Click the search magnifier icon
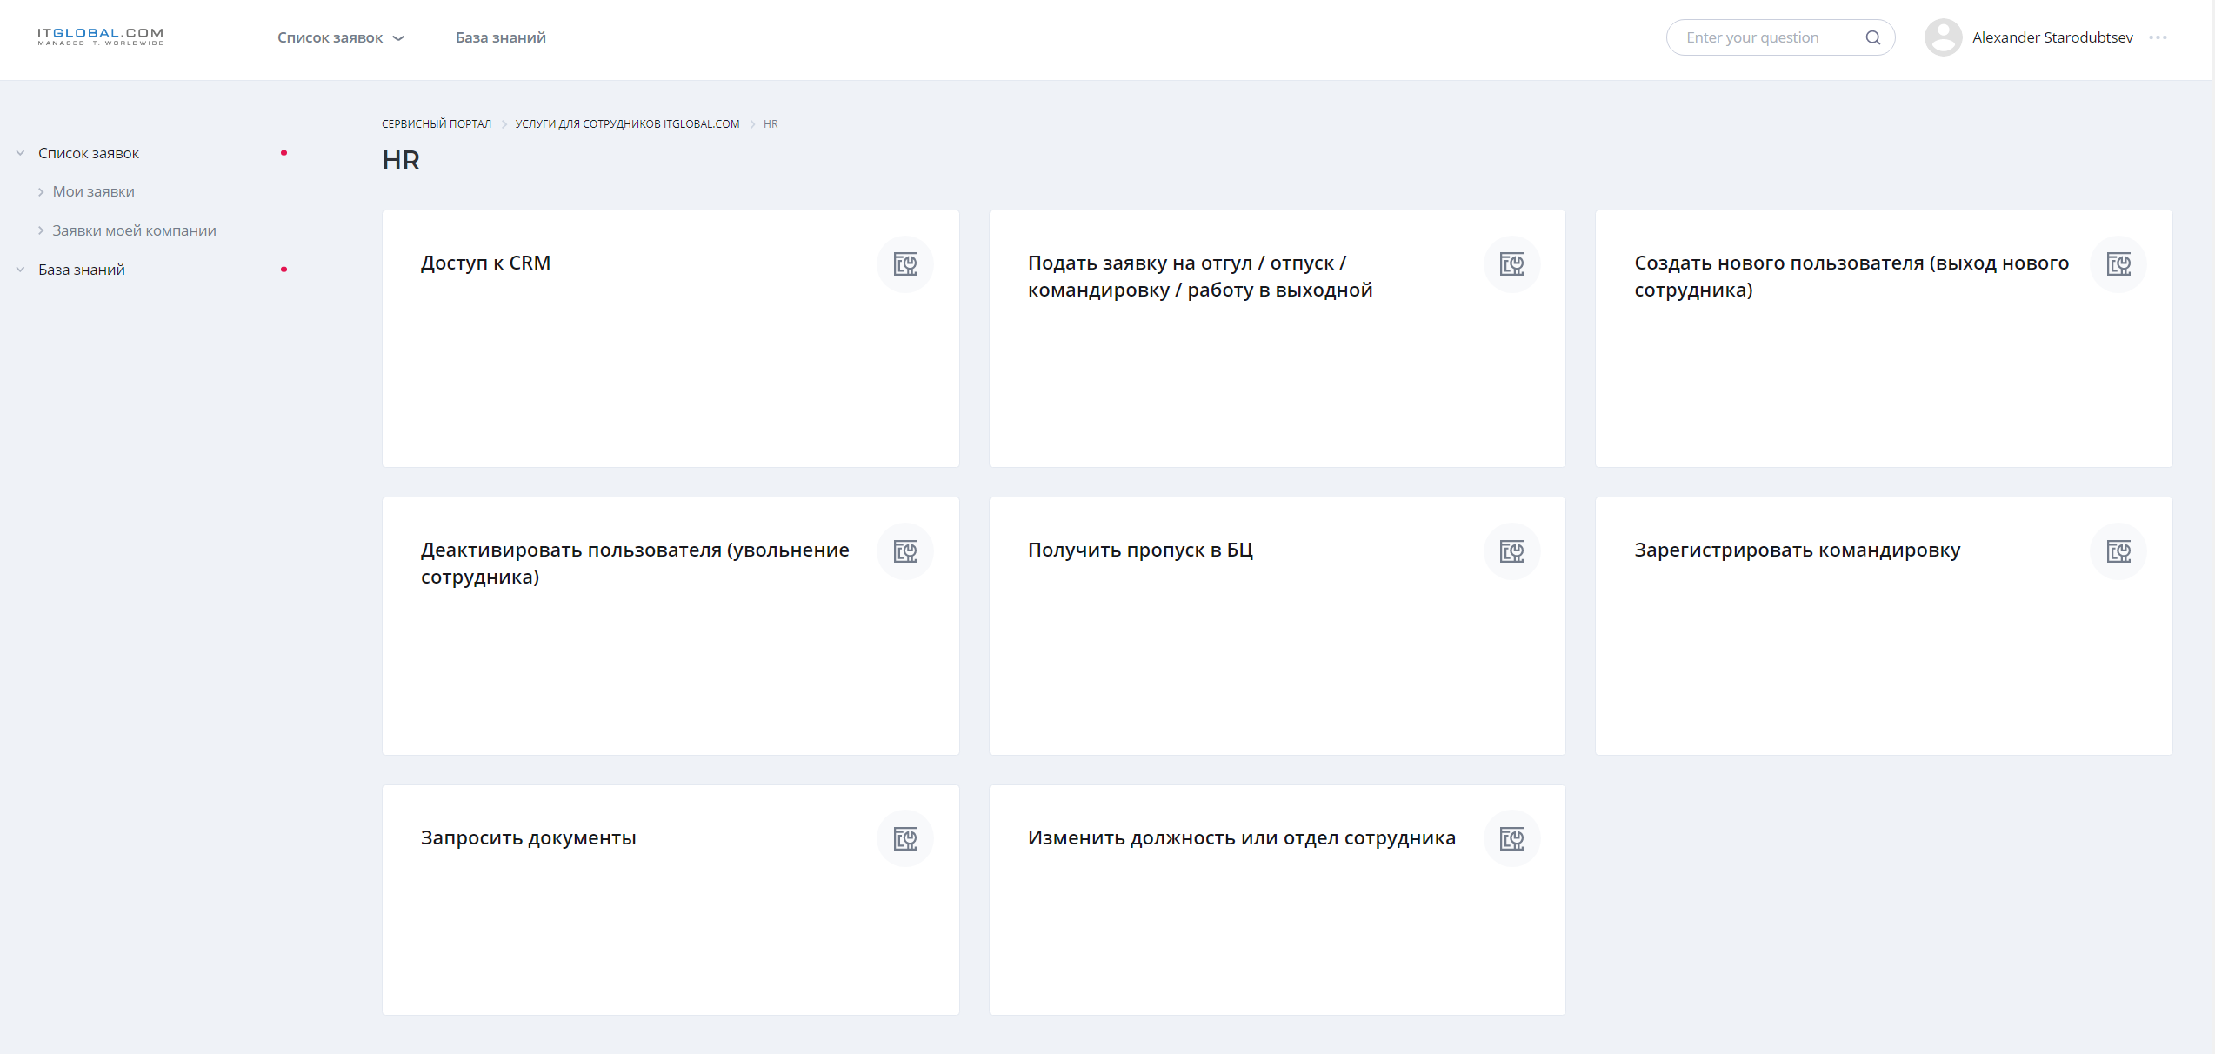The height and width of the screenshot is (1054, 2215). 1872,37
